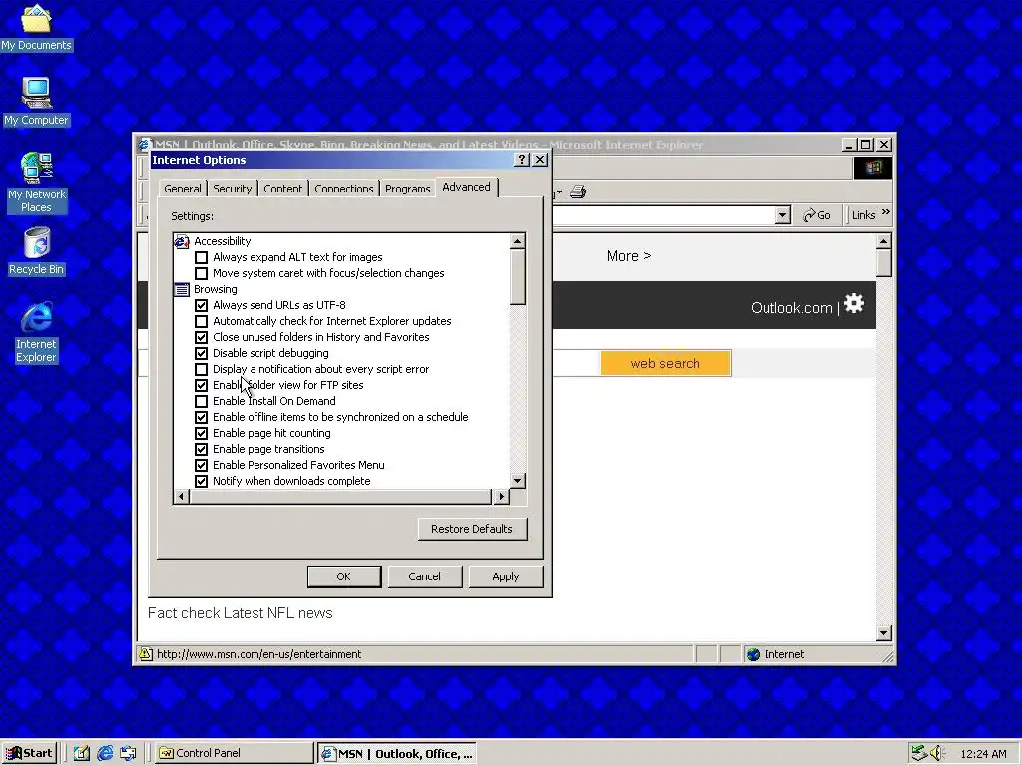1022x766 pixels.
Task: Switch to the Content tab
Action: click(282, 189)
